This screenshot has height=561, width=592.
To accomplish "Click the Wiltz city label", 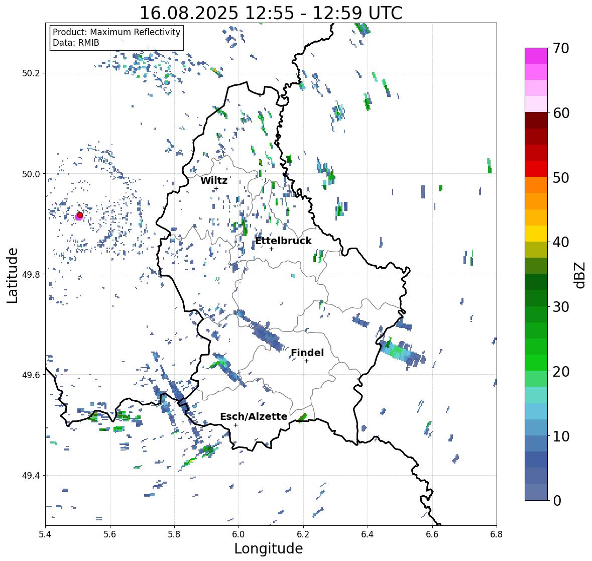I will pyautogui.click(x=214, y=180).
